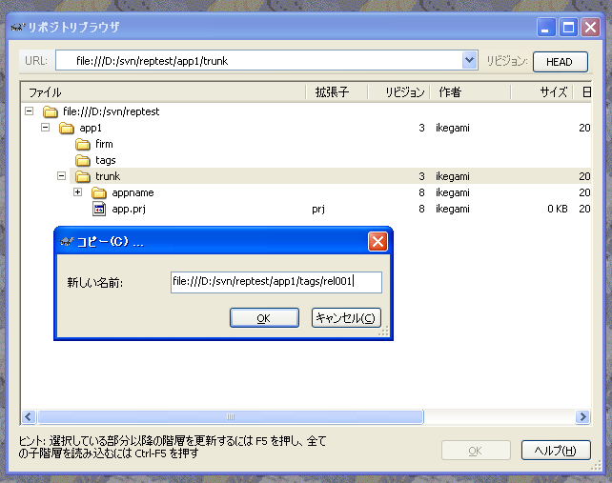
Task: Open the URL history dropdown arrow
Action: tap(470, 60)
